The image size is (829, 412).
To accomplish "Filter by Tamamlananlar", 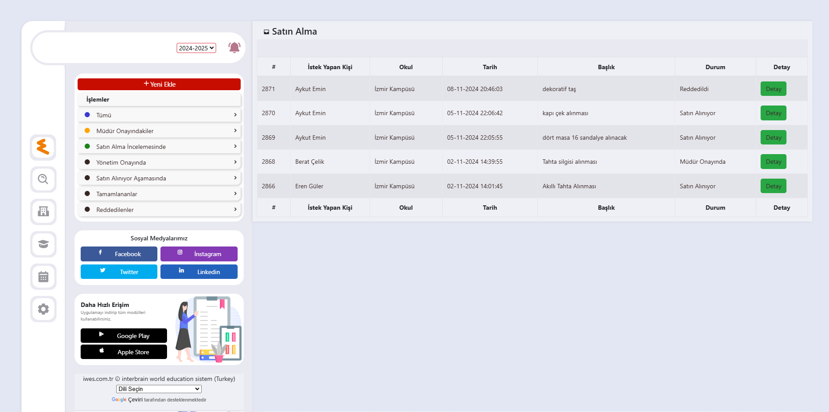I will click(159, 194).
